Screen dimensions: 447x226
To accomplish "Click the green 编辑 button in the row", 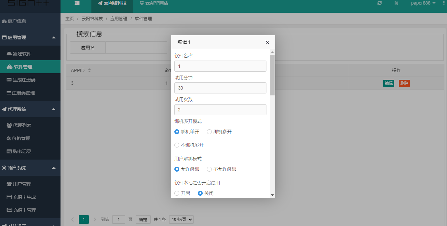I will (388, 83).
